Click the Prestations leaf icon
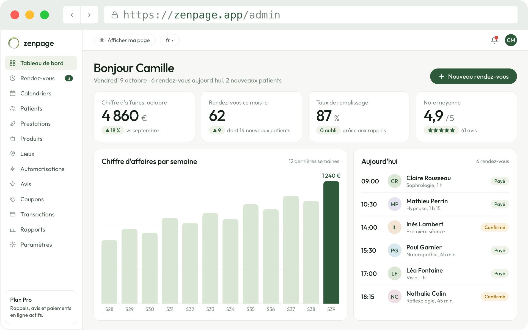The width and height of the screenshot is (528, 330). pos(13,124)
